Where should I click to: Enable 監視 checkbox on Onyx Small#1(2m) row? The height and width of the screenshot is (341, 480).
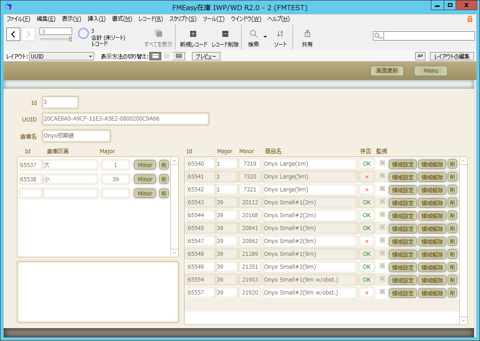pos(382,202)
